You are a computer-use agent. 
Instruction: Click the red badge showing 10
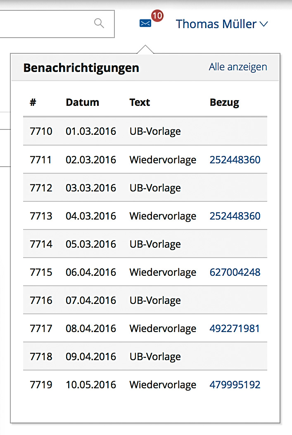click(x=157, y=16)
